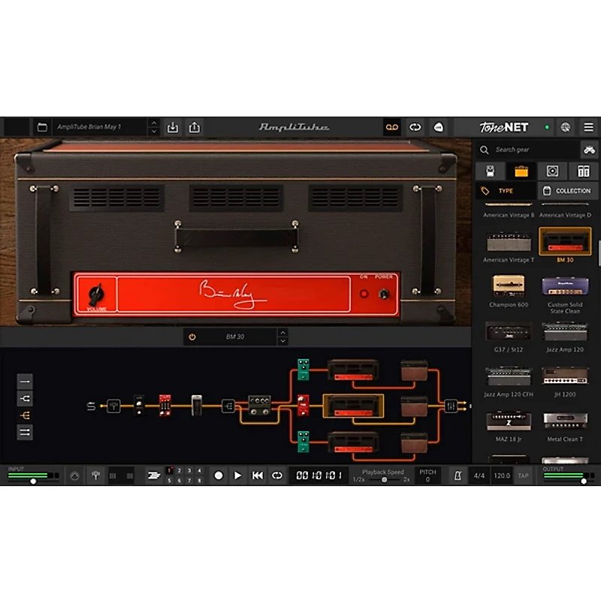Click the share preset upload icon
Screen dimensions: 601x601
coord(195,127)
